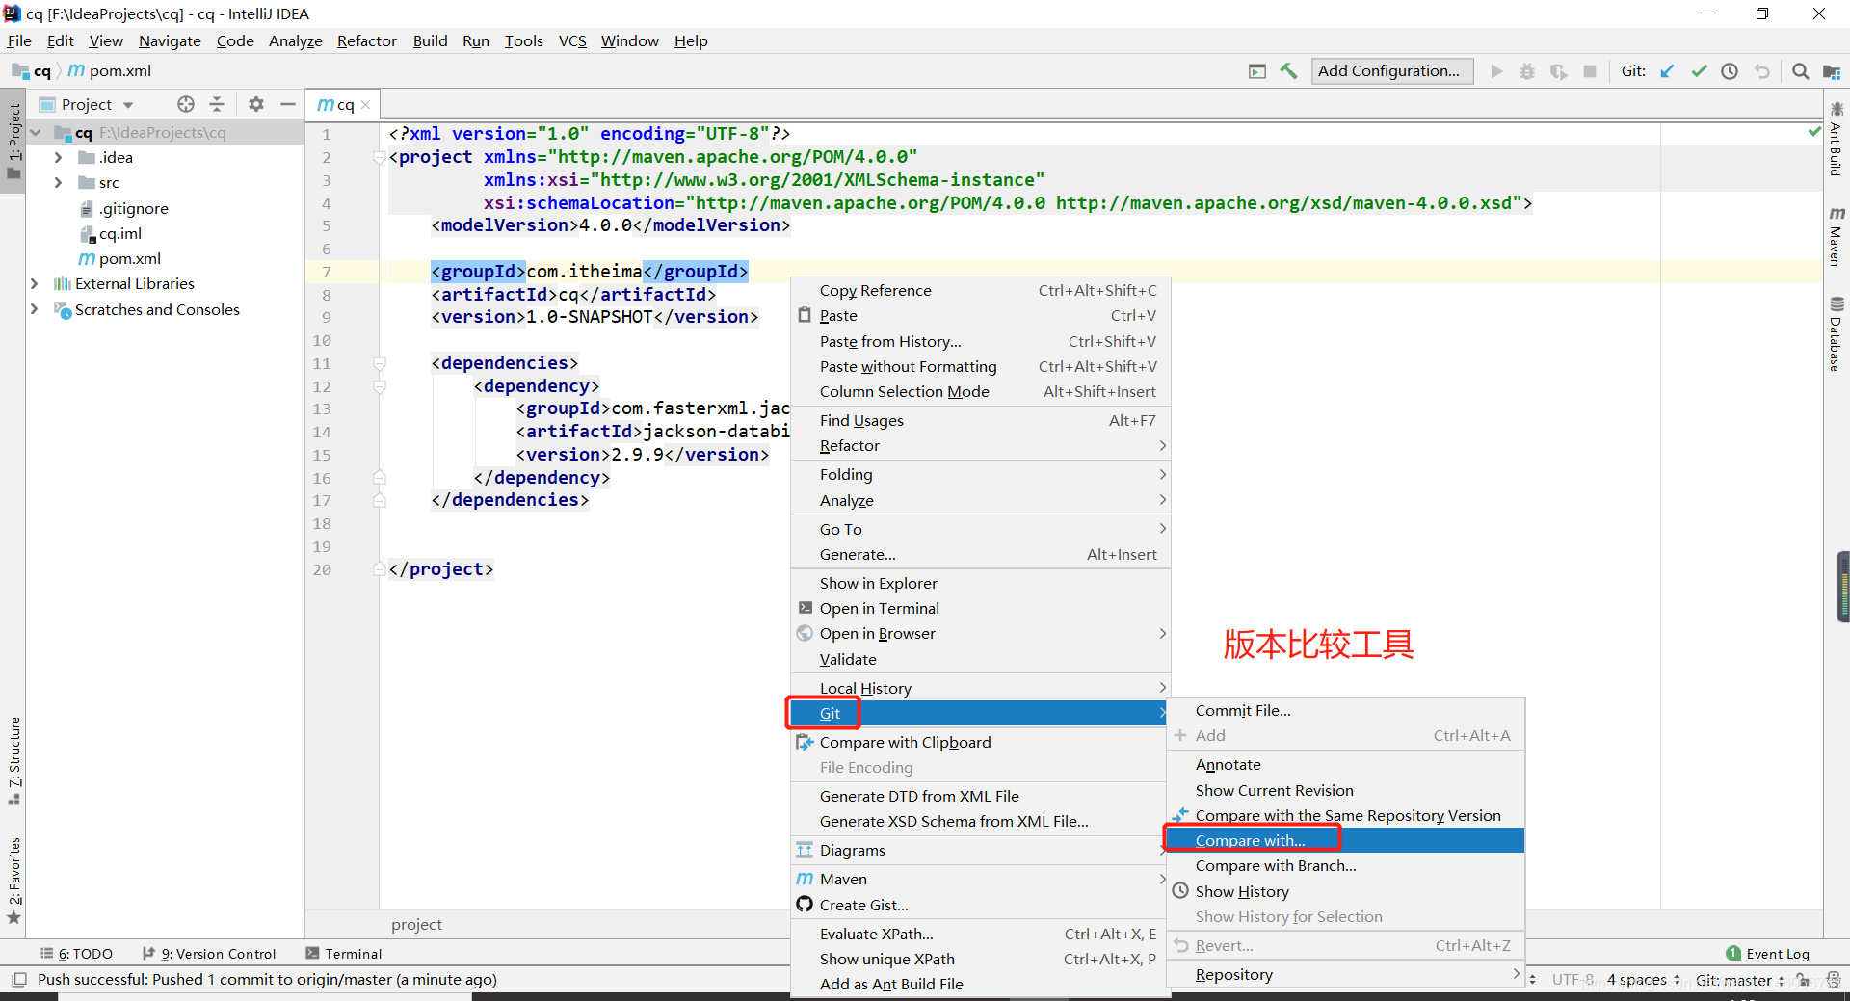Click Git Commit checkmark icon
The image size is (1850, 1001).
point(1699,71)
